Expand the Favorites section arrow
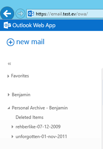This screenshot has height=149, width=103. click(x=8, y=76)
